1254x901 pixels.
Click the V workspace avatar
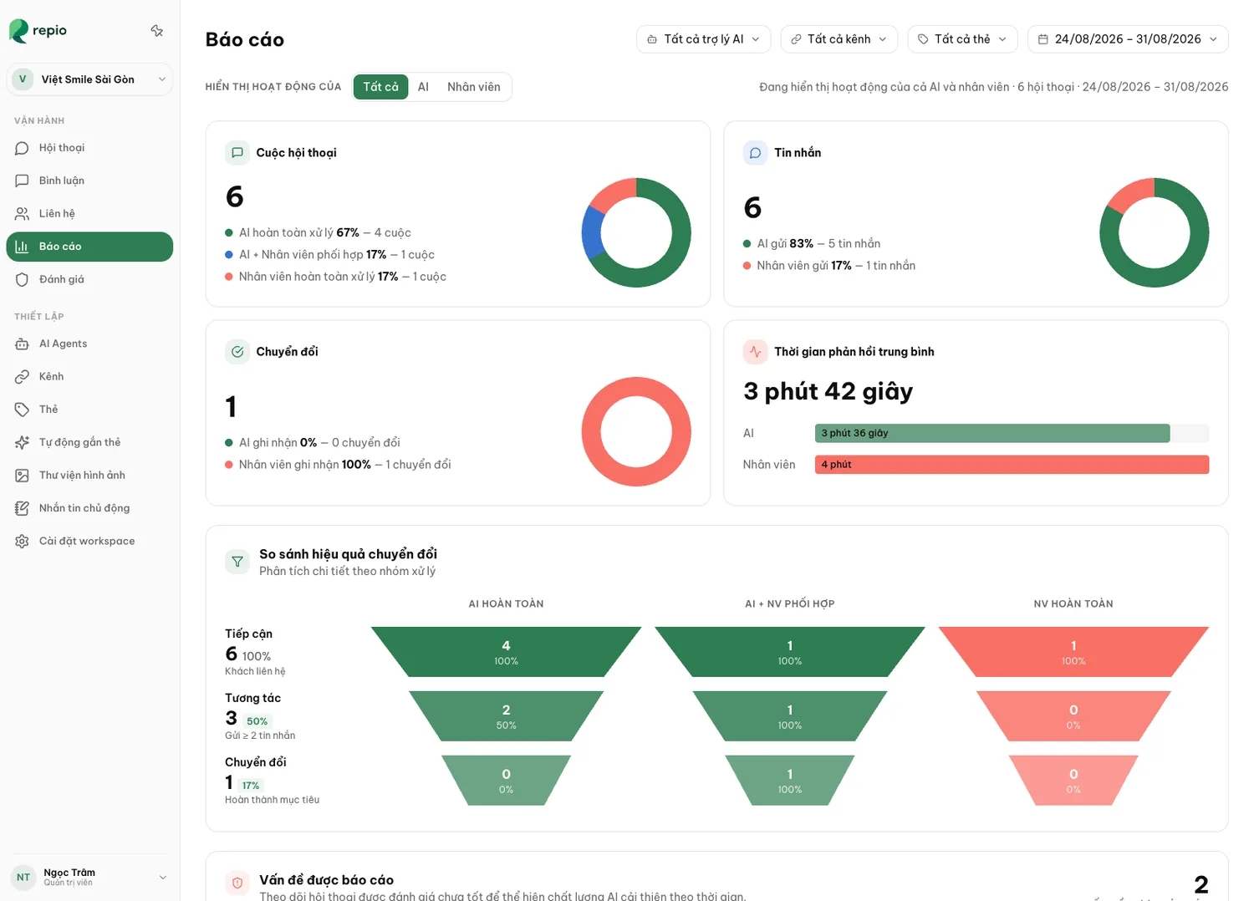click(23, 79)
